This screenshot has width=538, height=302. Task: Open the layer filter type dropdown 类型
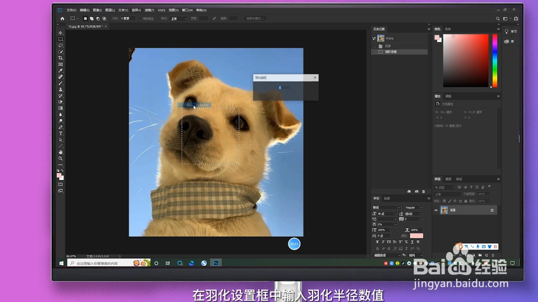click(444, 187)
